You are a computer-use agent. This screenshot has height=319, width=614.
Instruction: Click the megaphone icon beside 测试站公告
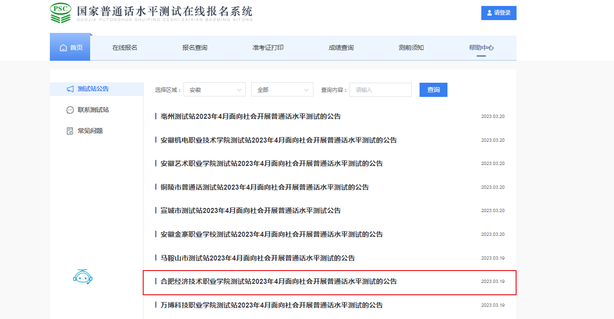(70, 89)
